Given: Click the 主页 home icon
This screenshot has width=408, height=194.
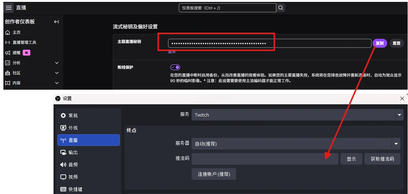Looking at the screenshot, I should pyautogui.click(x=8, y=32).
